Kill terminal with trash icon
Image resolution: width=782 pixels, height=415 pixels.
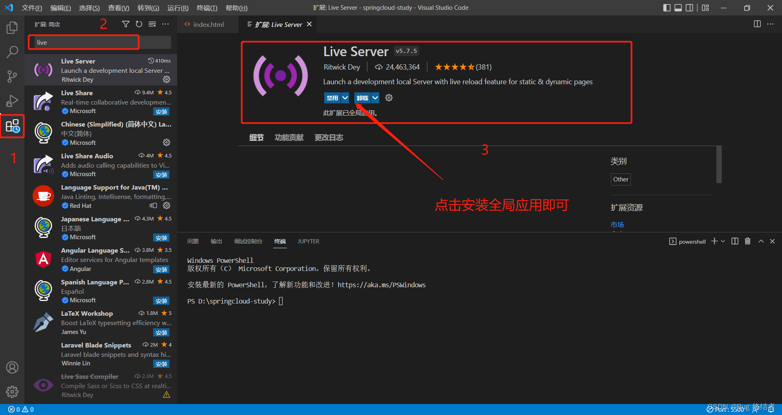pyautogui.click(x=747, y=241)
